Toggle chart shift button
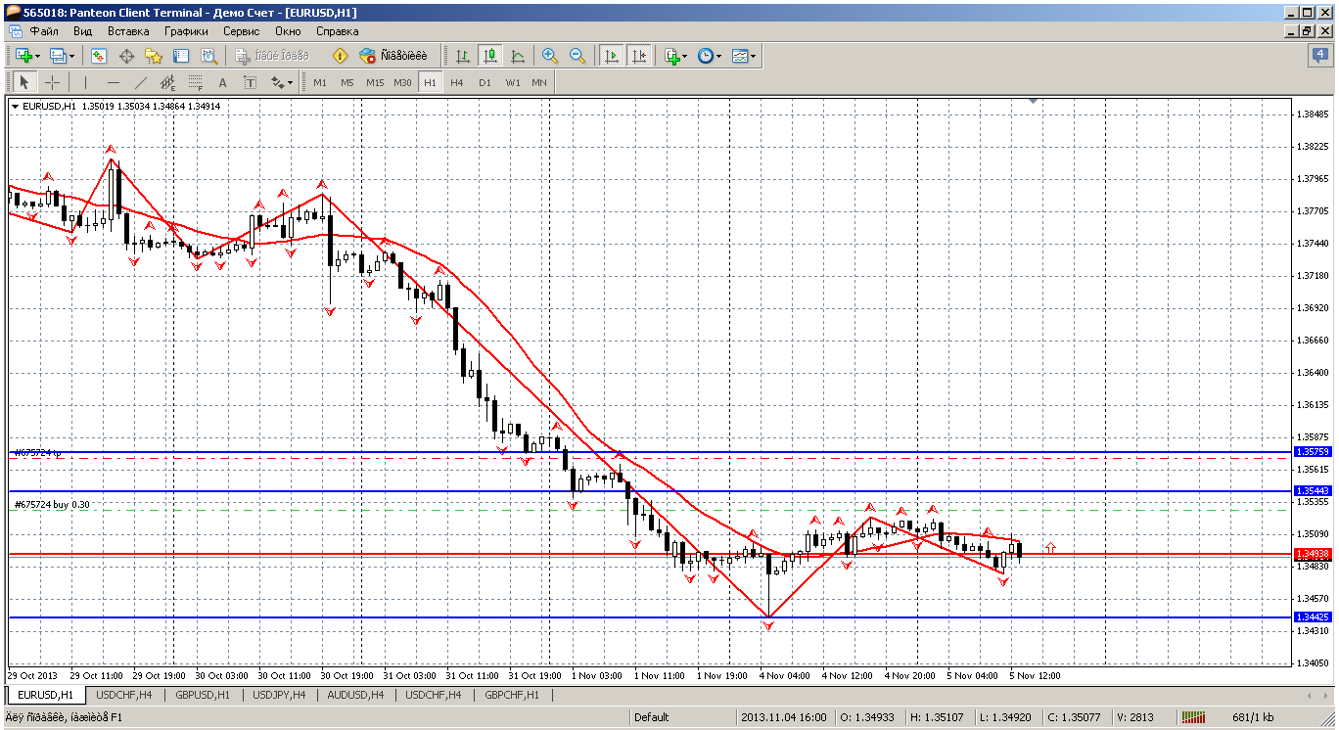1339x730 pixels. (x=639, y=57)
